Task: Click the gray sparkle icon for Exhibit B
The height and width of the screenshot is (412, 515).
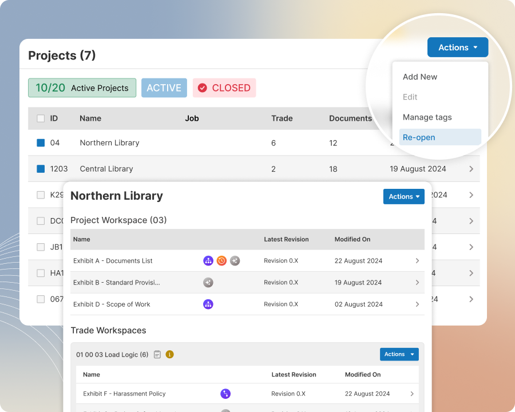Action: pyautogui.click(x=208, y=283)
